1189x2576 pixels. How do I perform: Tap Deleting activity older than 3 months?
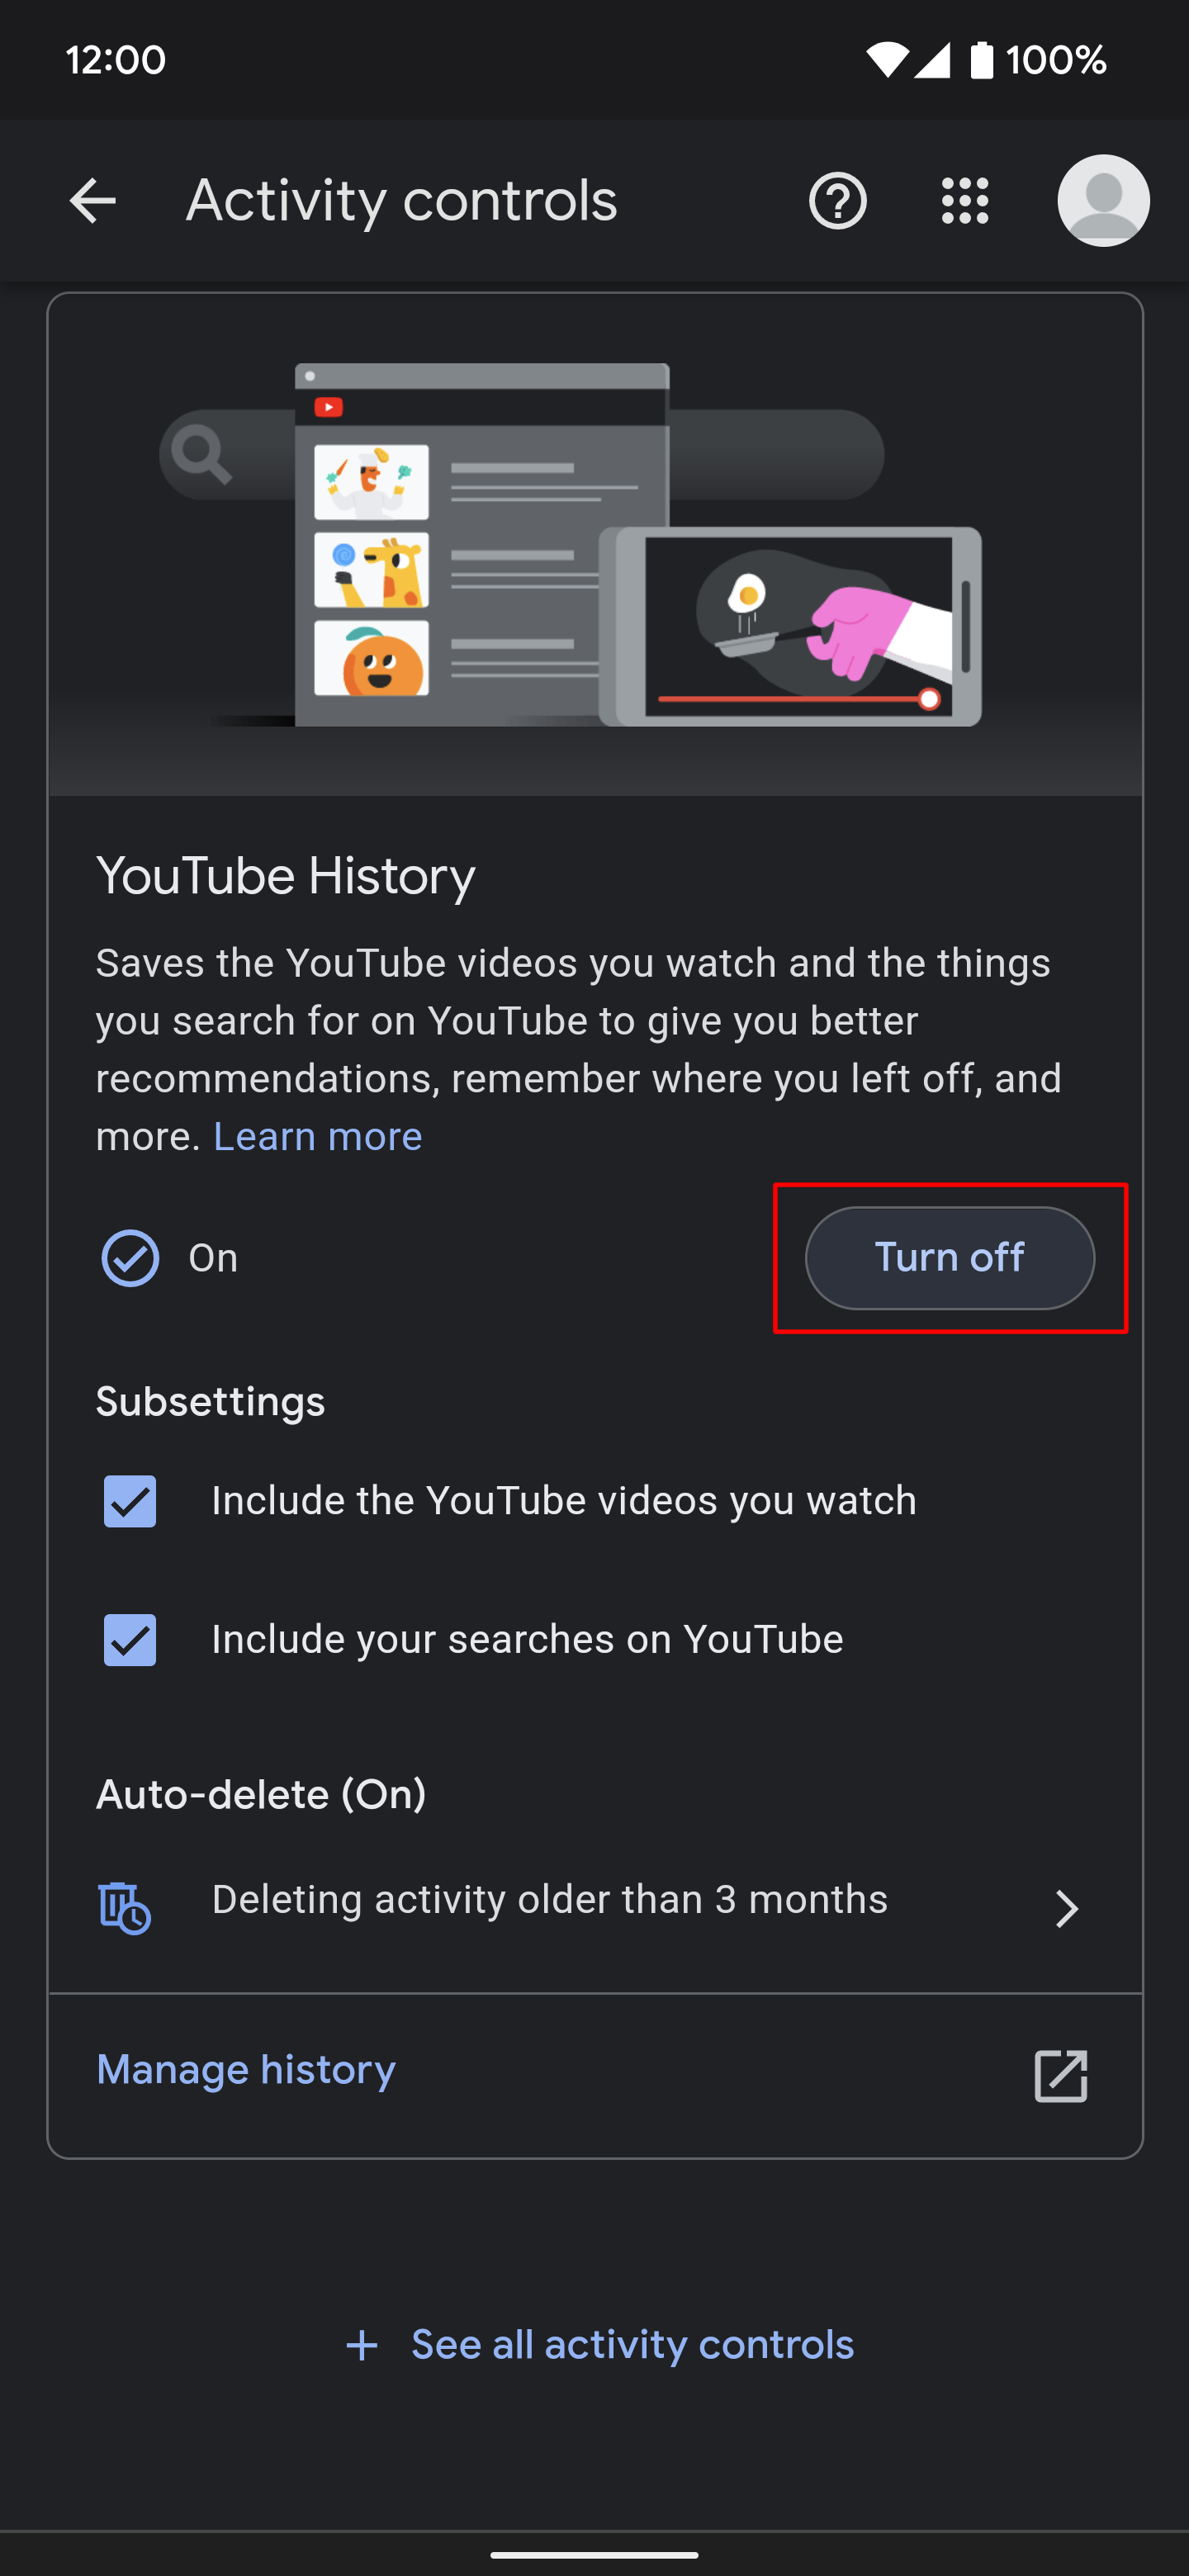click(550, 1899)
